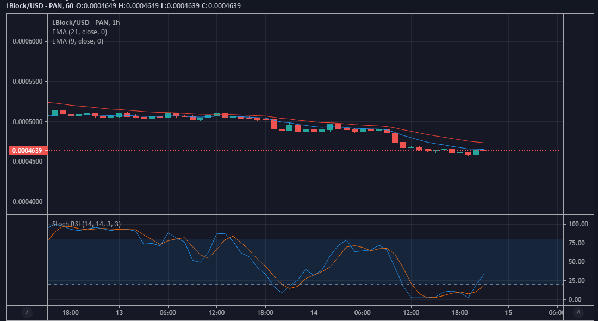Click the 100.00 Stoch RSI axis label
This screenshot has height=321, width=598.
tap(578, 224)
